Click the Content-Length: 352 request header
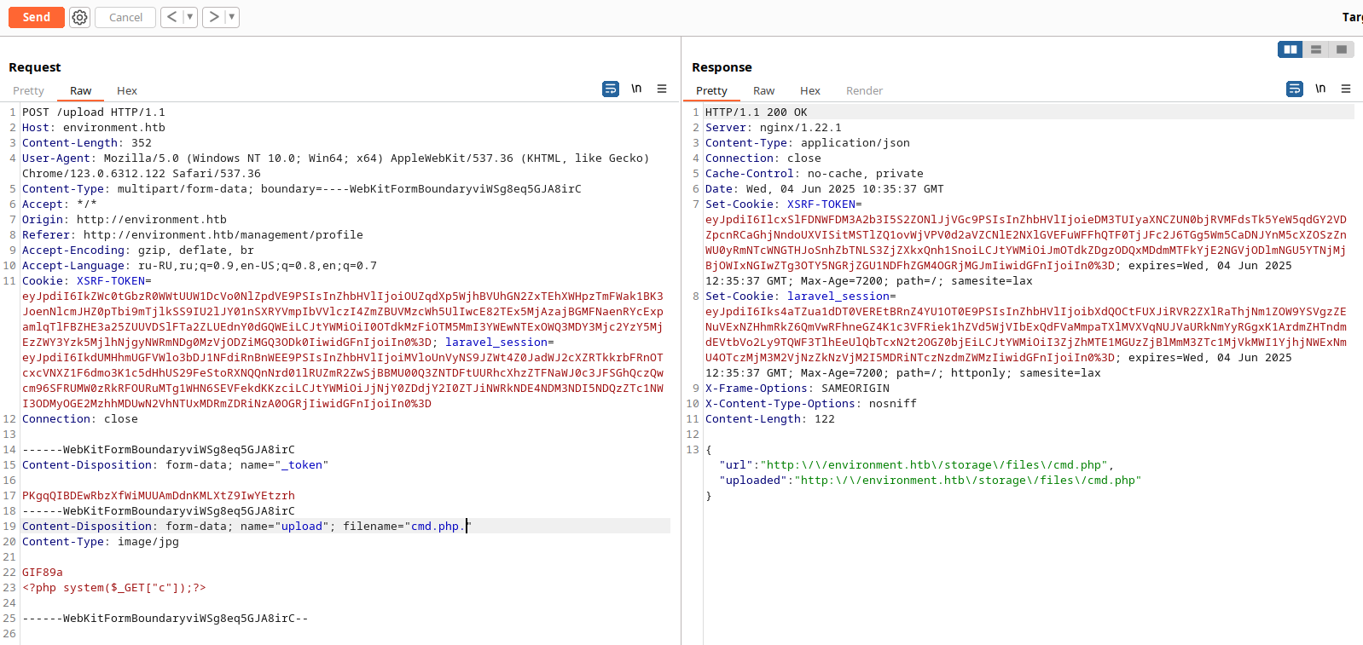 coord(87,143)
